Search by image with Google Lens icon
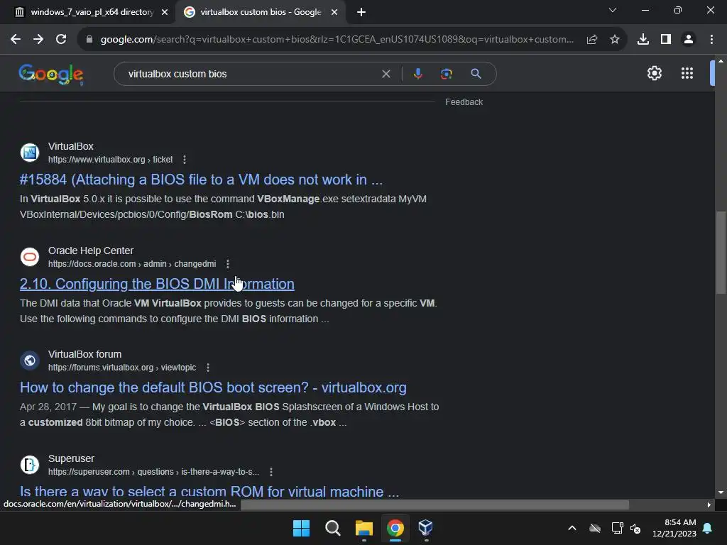 [x=447, y=74]
